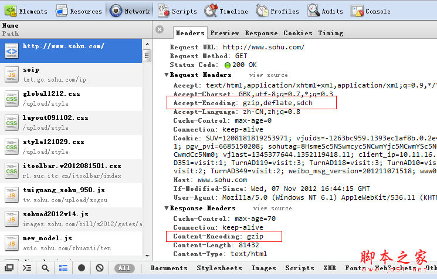Screen dimensions: 437x279
Task: View source of Request Headers
Action: pyautogui.click(x=268, y=75)
